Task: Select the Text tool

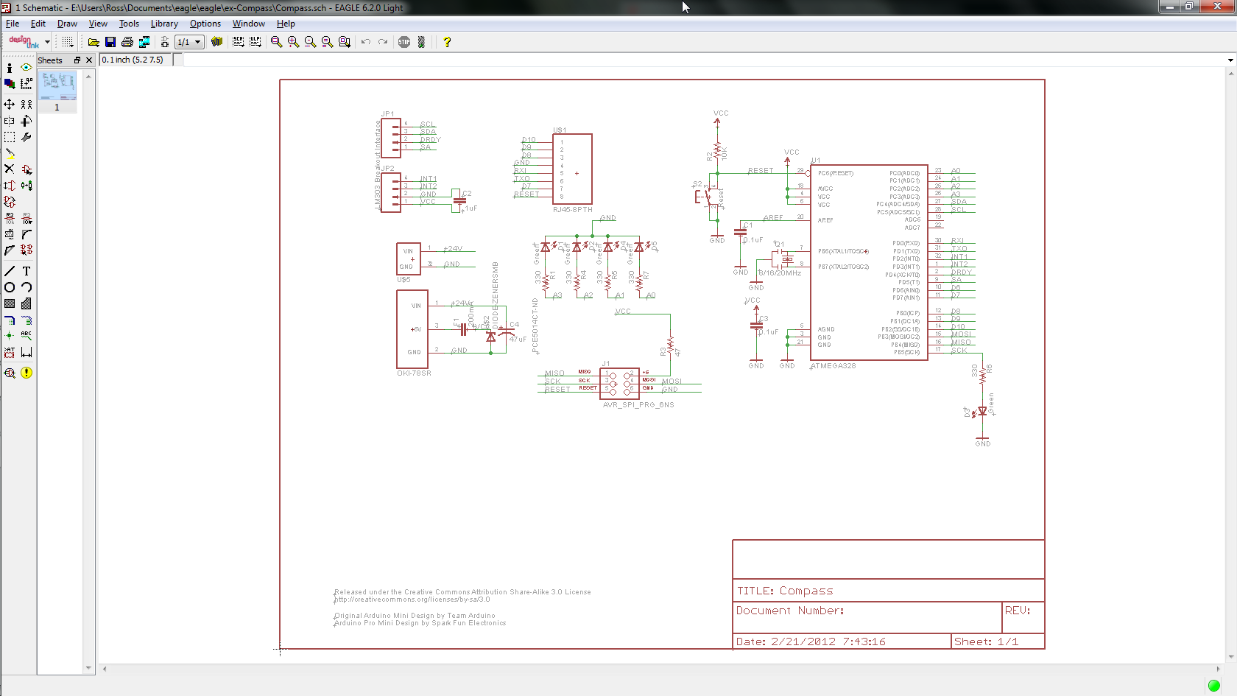Action: 26,270
